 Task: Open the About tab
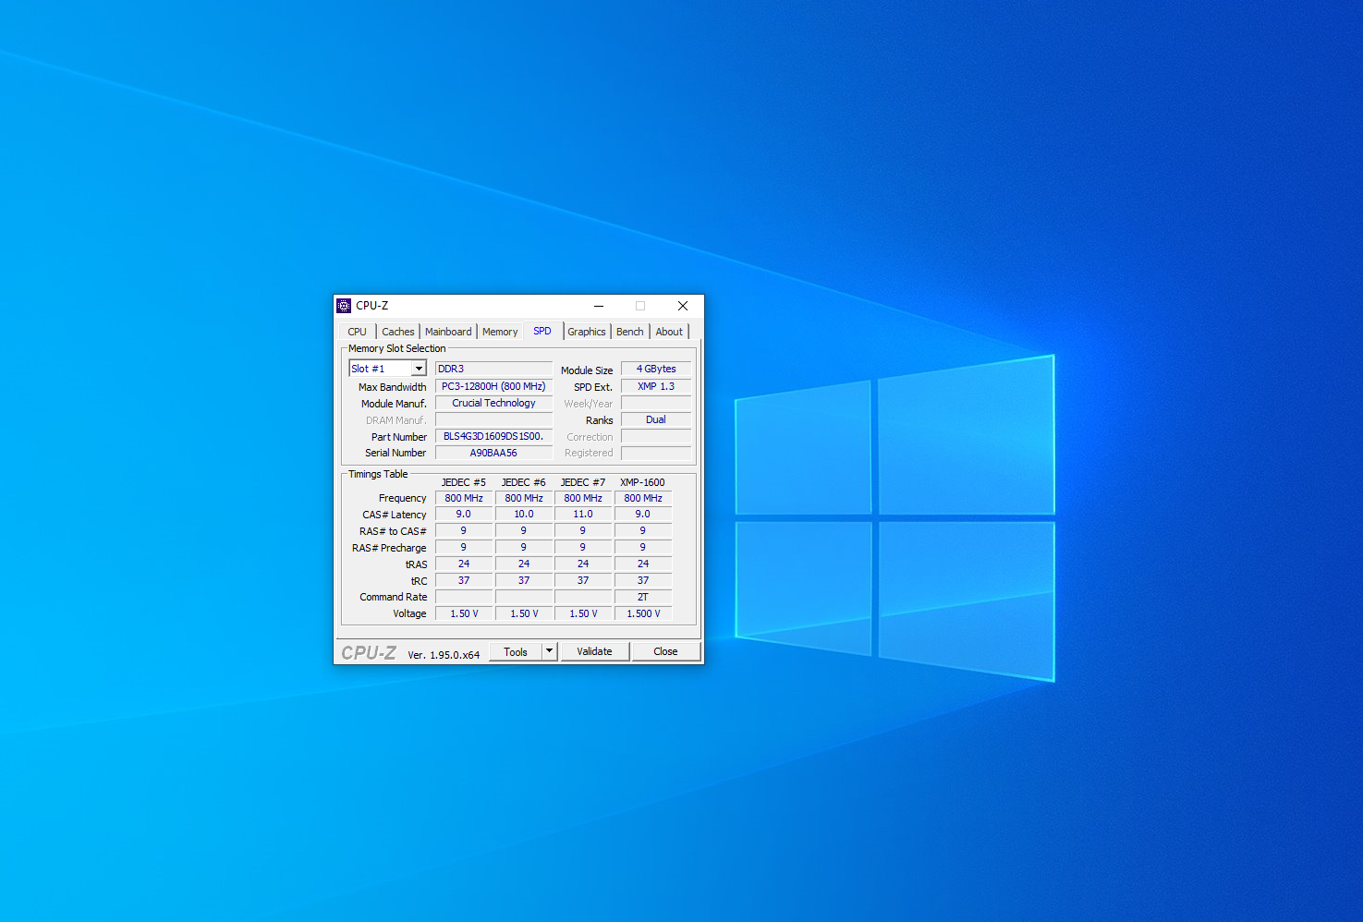coord(670,332)
